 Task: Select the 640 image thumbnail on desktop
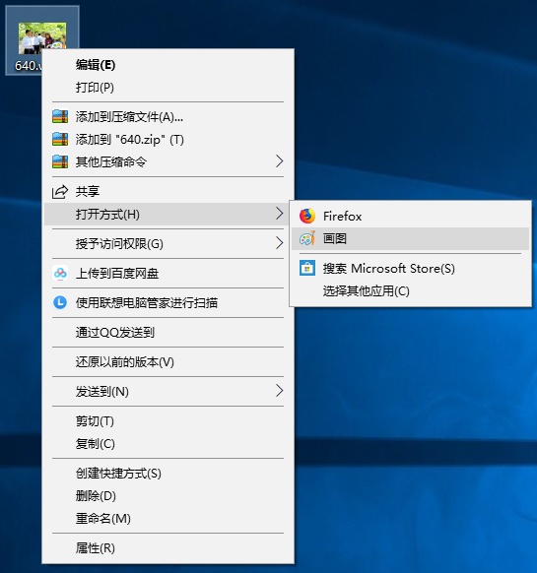pyautogui.click(x=42, y=38)
